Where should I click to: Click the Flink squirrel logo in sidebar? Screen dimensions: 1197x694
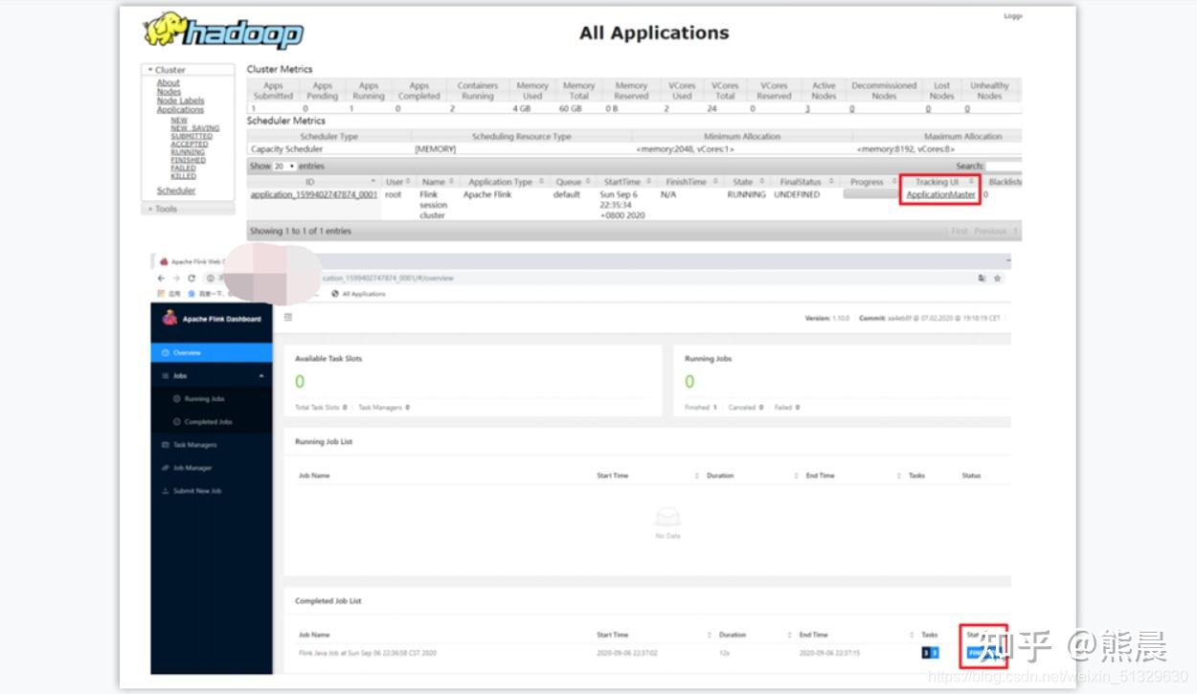[x=169, y=319]
